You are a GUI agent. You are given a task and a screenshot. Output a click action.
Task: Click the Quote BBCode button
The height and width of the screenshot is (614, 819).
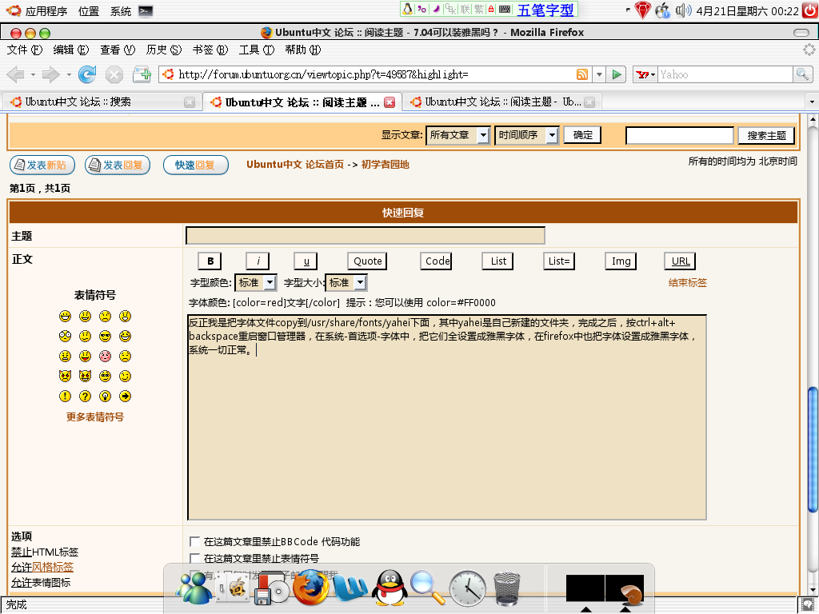[367, 261]
